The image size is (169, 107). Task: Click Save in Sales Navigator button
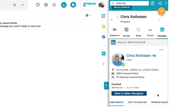[x=129, y=93]
